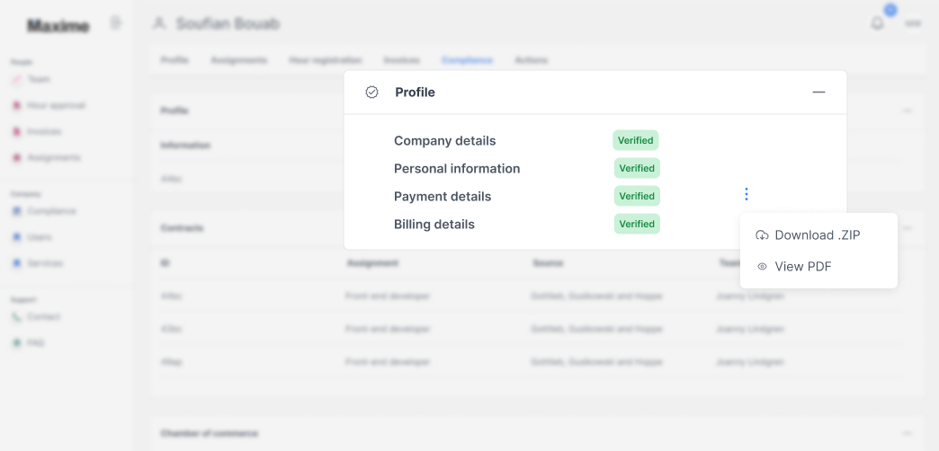Switch to the Hour registration tab
The height and width of the screenshot is (451, 939).
click(325, 60)
